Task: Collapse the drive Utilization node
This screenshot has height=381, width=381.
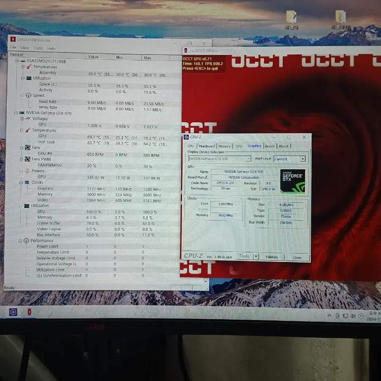Action: (22, 78)
